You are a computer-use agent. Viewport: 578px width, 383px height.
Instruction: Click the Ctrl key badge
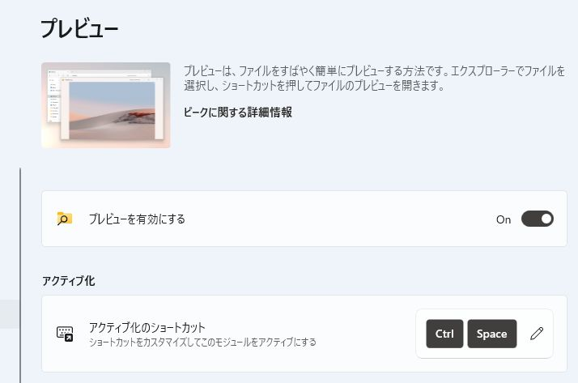(444, 334)
